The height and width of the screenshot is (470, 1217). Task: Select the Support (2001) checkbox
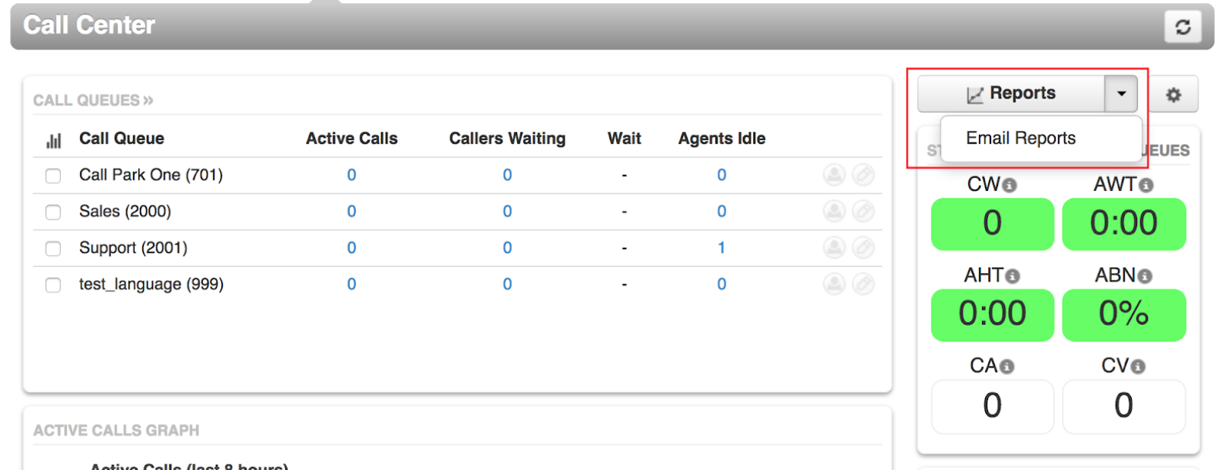click(52, 248)
